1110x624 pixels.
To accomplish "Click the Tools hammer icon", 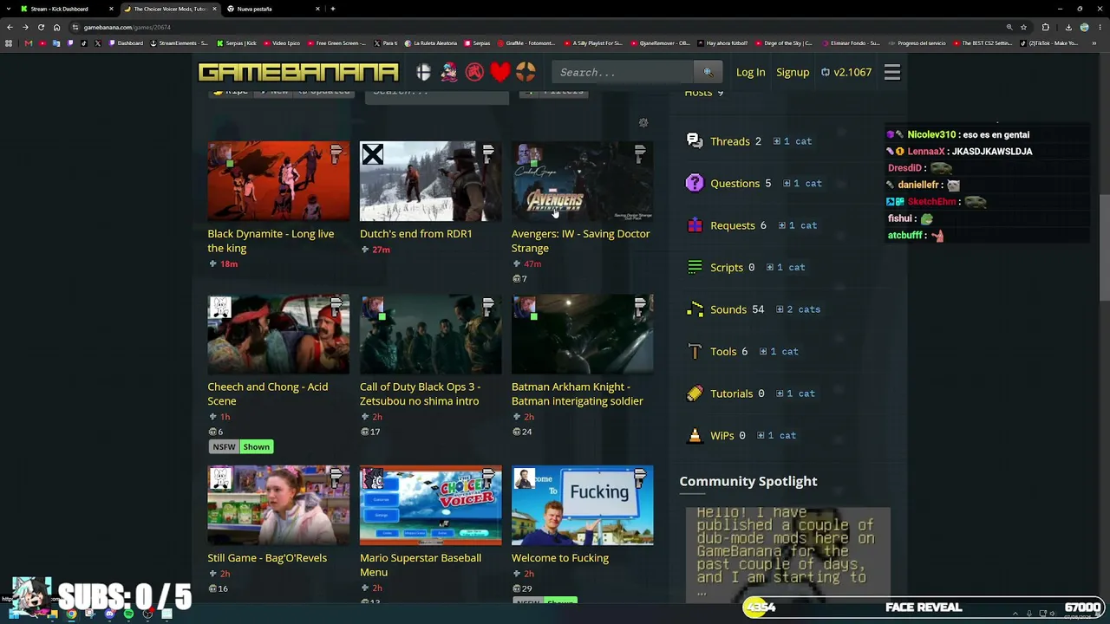I will [695, 351].
